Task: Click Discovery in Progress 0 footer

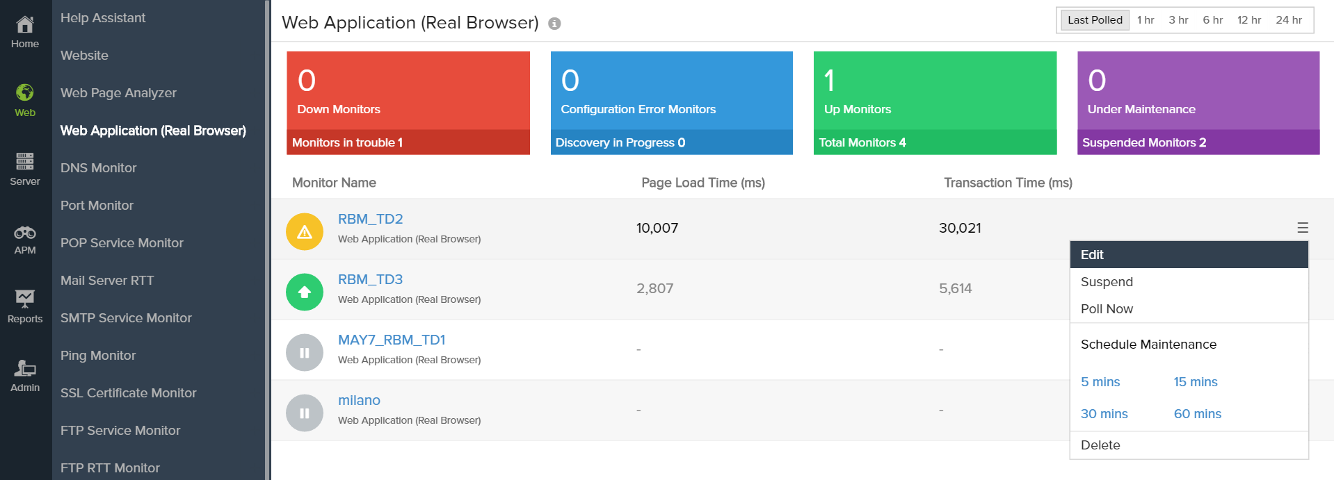Action: [x=672, y=142]
